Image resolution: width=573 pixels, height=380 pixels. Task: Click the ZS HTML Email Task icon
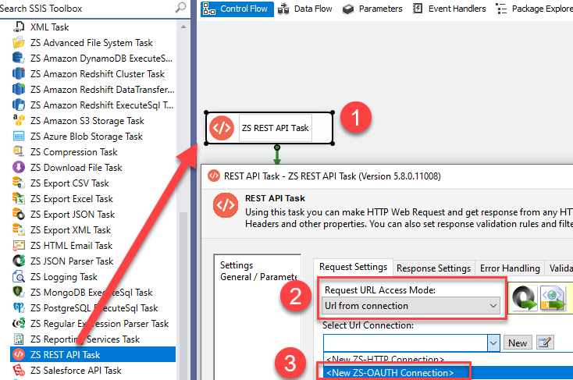(x=20, y=246)
